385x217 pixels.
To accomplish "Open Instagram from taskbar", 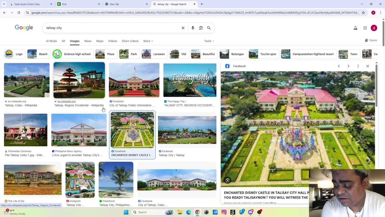I will tap(224, 212).
